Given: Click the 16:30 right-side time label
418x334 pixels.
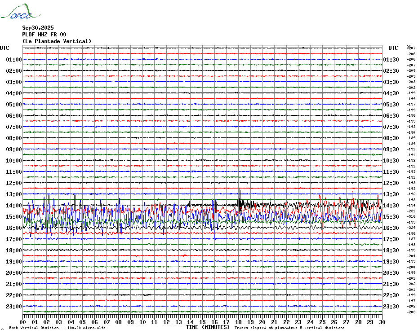Looking at the screenshot, I should [x=391, y=228].
